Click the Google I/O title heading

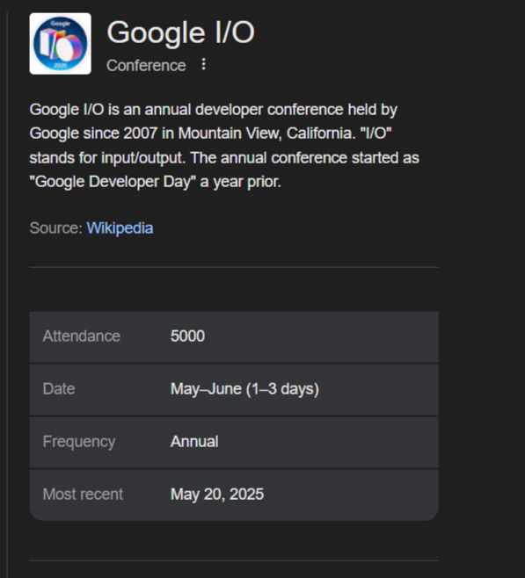[180, 33]
